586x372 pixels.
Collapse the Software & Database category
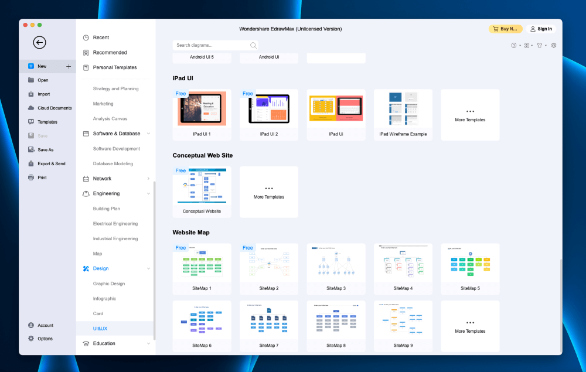pos(148,134)
